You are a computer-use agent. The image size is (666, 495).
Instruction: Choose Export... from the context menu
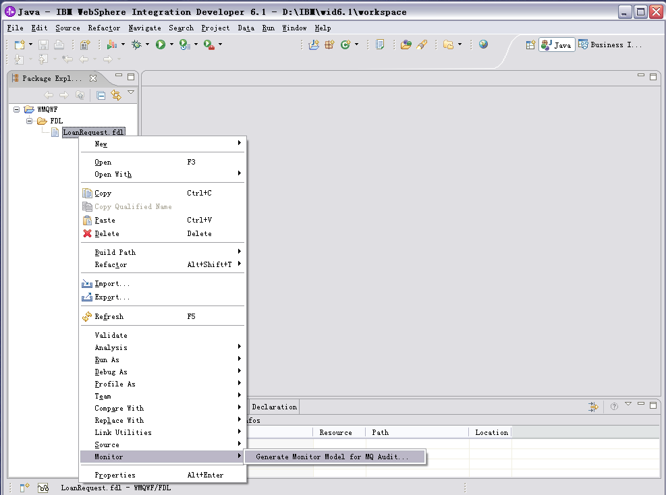162,297
